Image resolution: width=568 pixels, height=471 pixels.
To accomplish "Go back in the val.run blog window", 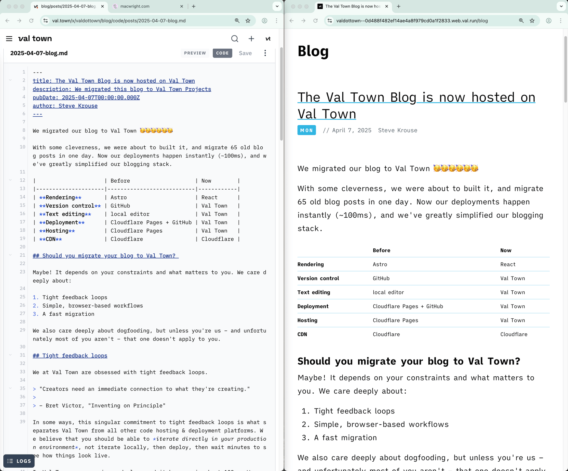I will 291,21.
